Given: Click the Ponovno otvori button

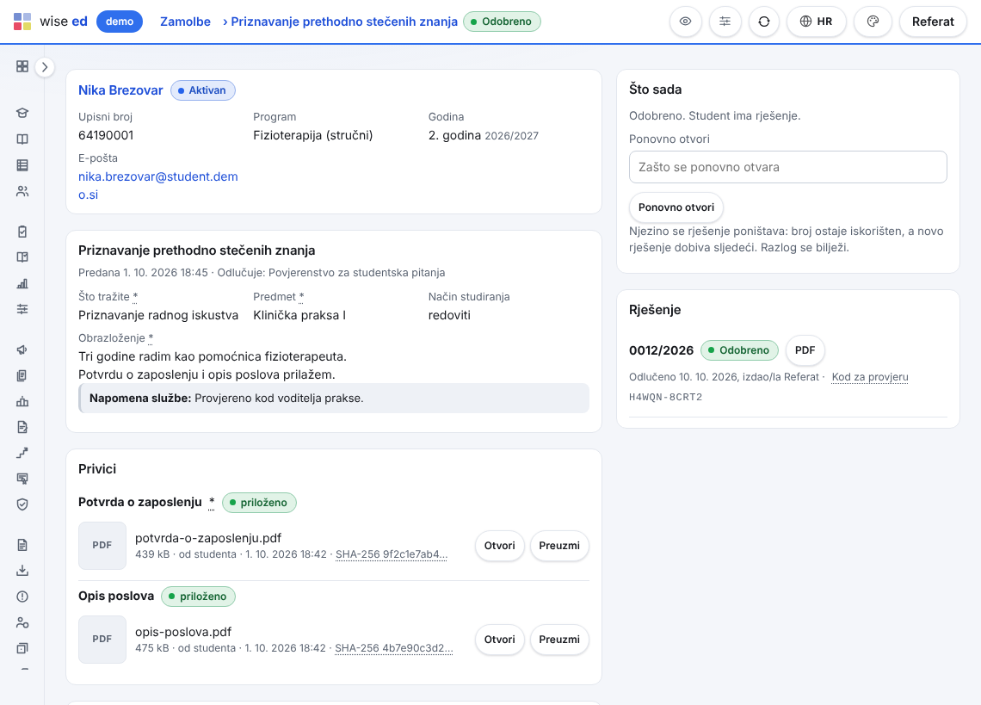Looking at the screenshot, I should click(x=676, y=207).
